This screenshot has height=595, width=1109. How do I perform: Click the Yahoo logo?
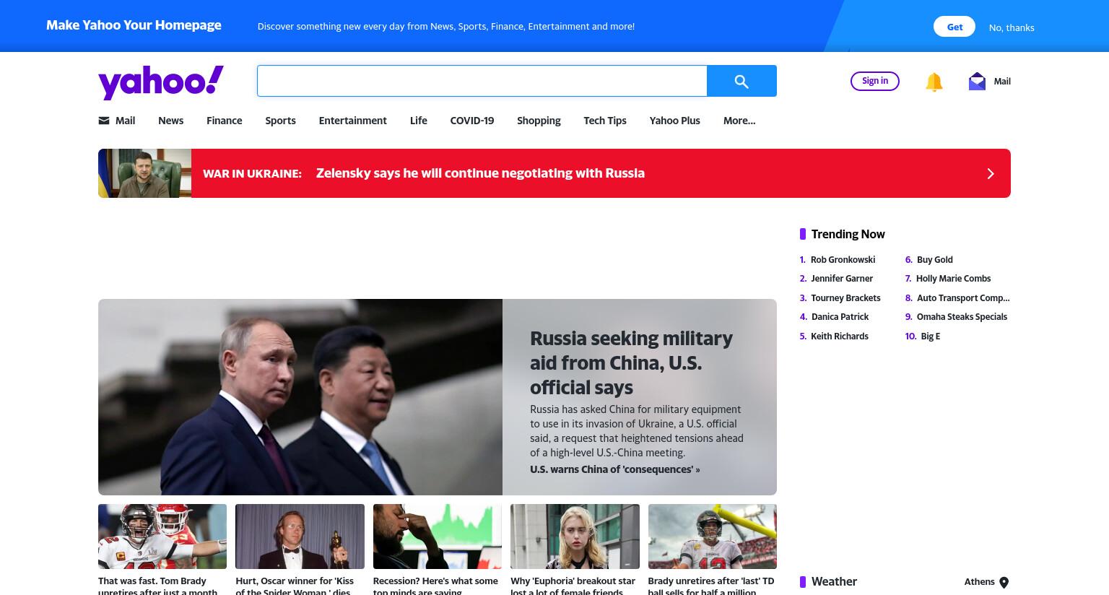click(x=161, y=82)
